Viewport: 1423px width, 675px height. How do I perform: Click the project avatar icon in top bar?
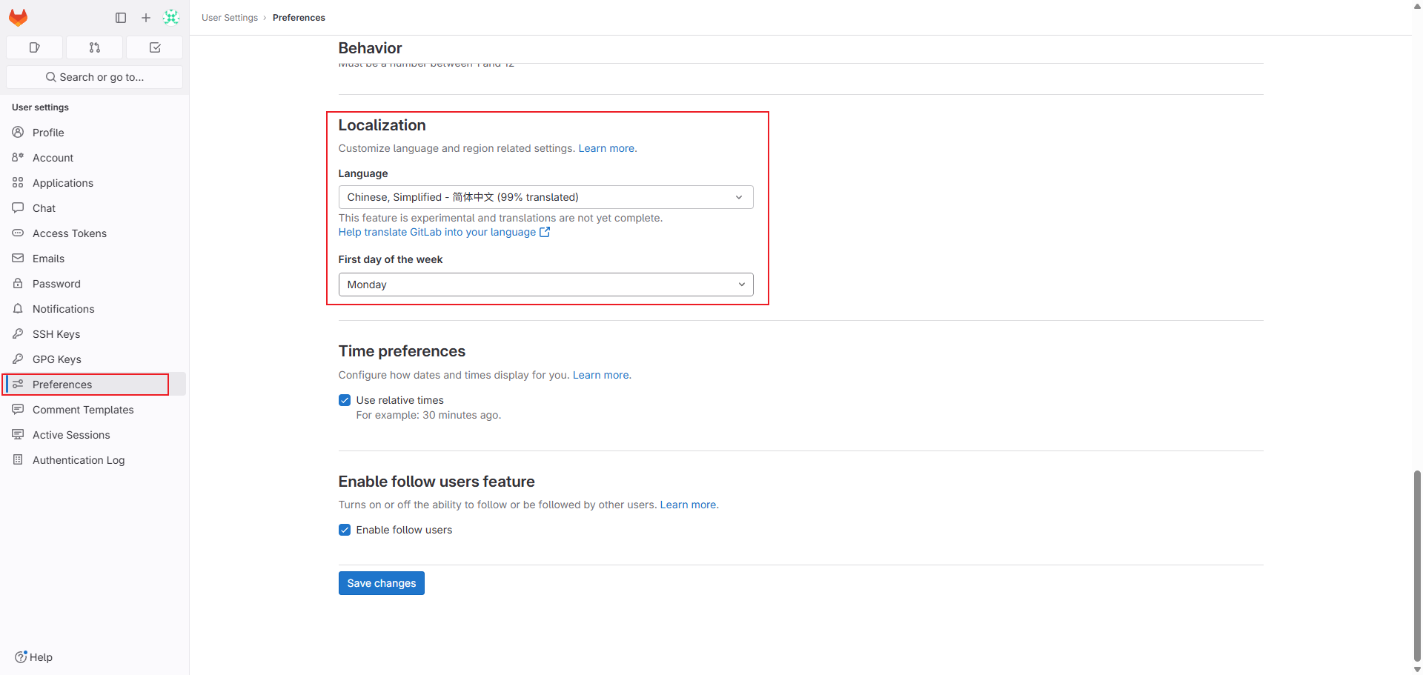[171, 17]
